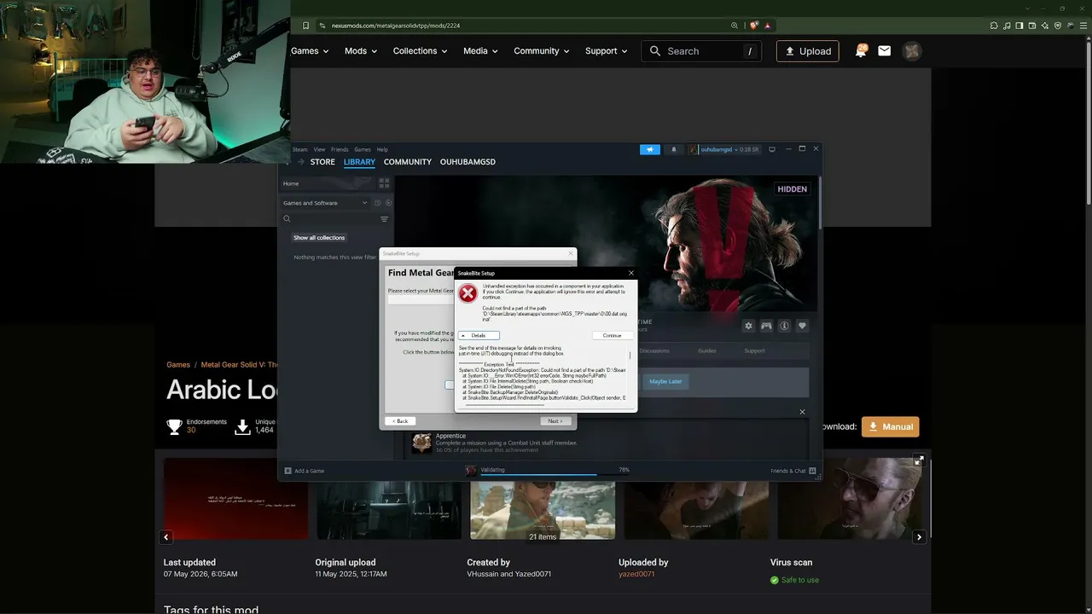Screen dimensions: 1092x614
Task: Switch to Steam COMMUNITY tab
Action: 408,162
